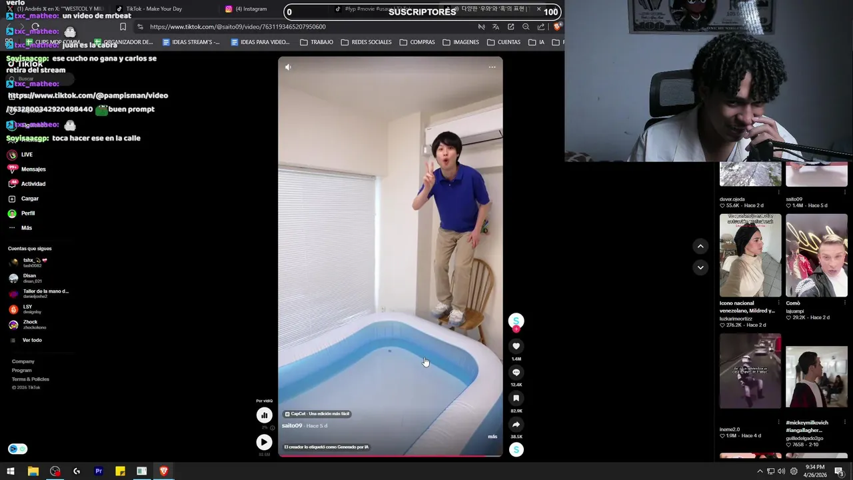Click the Program footer link
The width and height of the screenshot is (853, 480).
(21, 370)
